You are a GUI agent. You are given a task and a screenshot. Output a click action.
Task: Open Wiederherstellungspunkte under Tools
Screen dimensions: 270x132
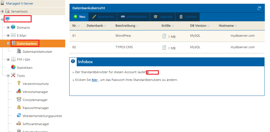click(x=42, y=116)
